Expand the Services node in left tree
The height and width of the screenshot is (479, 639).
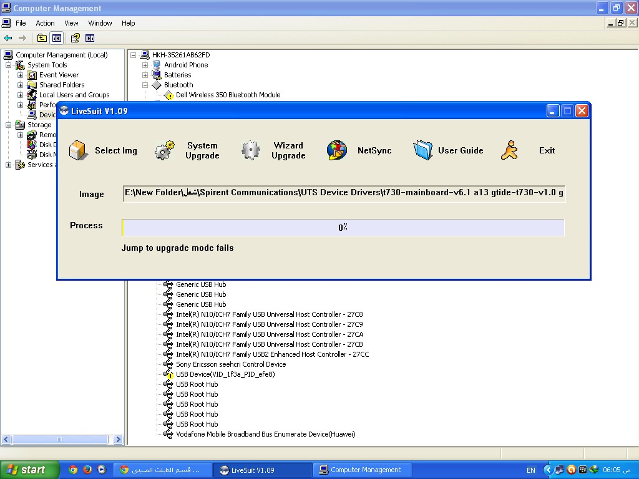(8, 165)
